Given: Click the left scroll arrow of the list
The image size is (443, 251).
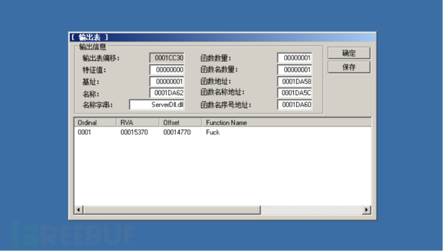Looking at the screenshot, I should tap(78, 210).
